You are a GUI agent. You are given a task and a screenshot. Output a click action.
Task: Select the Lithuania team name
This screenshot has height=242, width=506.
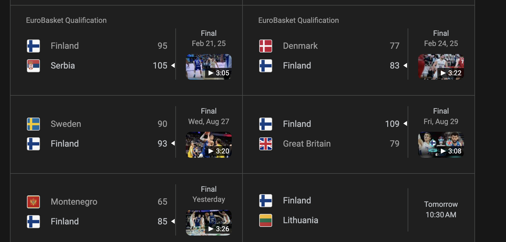click(x=301, y=220)
